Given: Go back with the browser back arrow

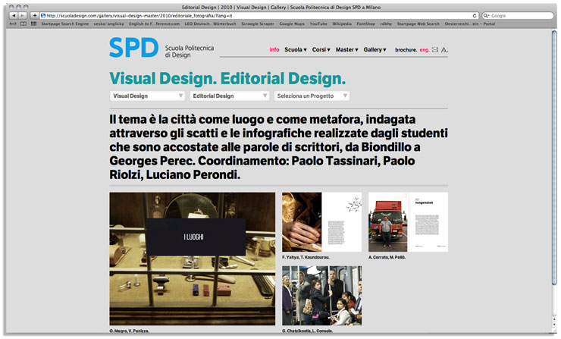Looking at the screenshot, I should click(x=14, y=15).
